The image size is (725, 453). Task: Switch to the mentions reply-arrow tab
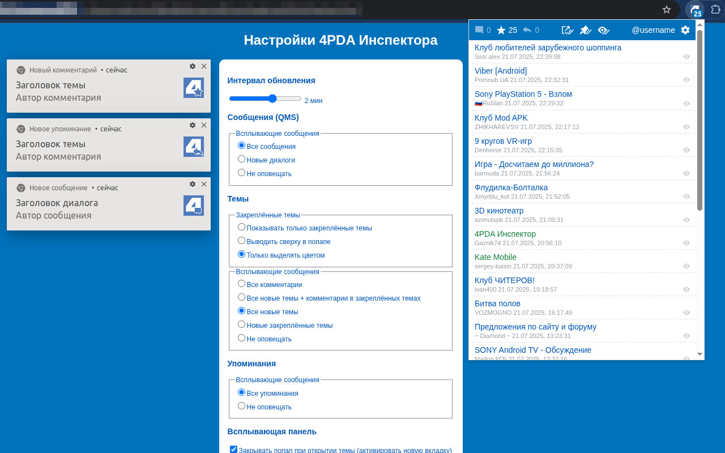[528, 29]
